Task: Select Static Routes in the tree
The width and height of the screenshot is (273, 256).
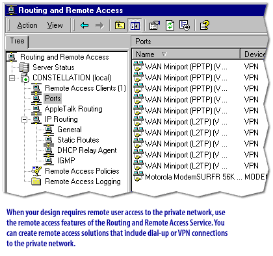Action: pyautogui.click(x=78, y=140)
